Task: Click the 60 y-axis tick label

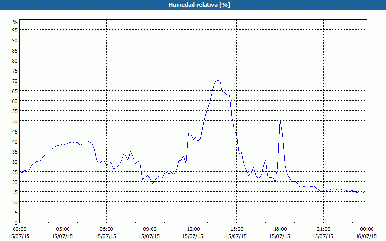Action: tap(15, 101)
